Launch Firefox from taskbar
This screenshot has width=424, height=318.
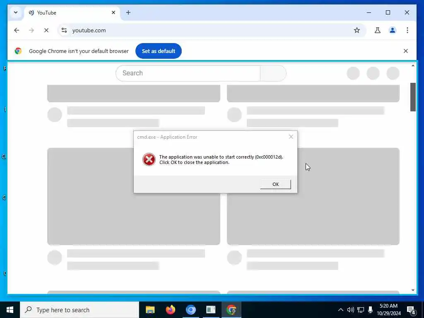pos(170,310)
